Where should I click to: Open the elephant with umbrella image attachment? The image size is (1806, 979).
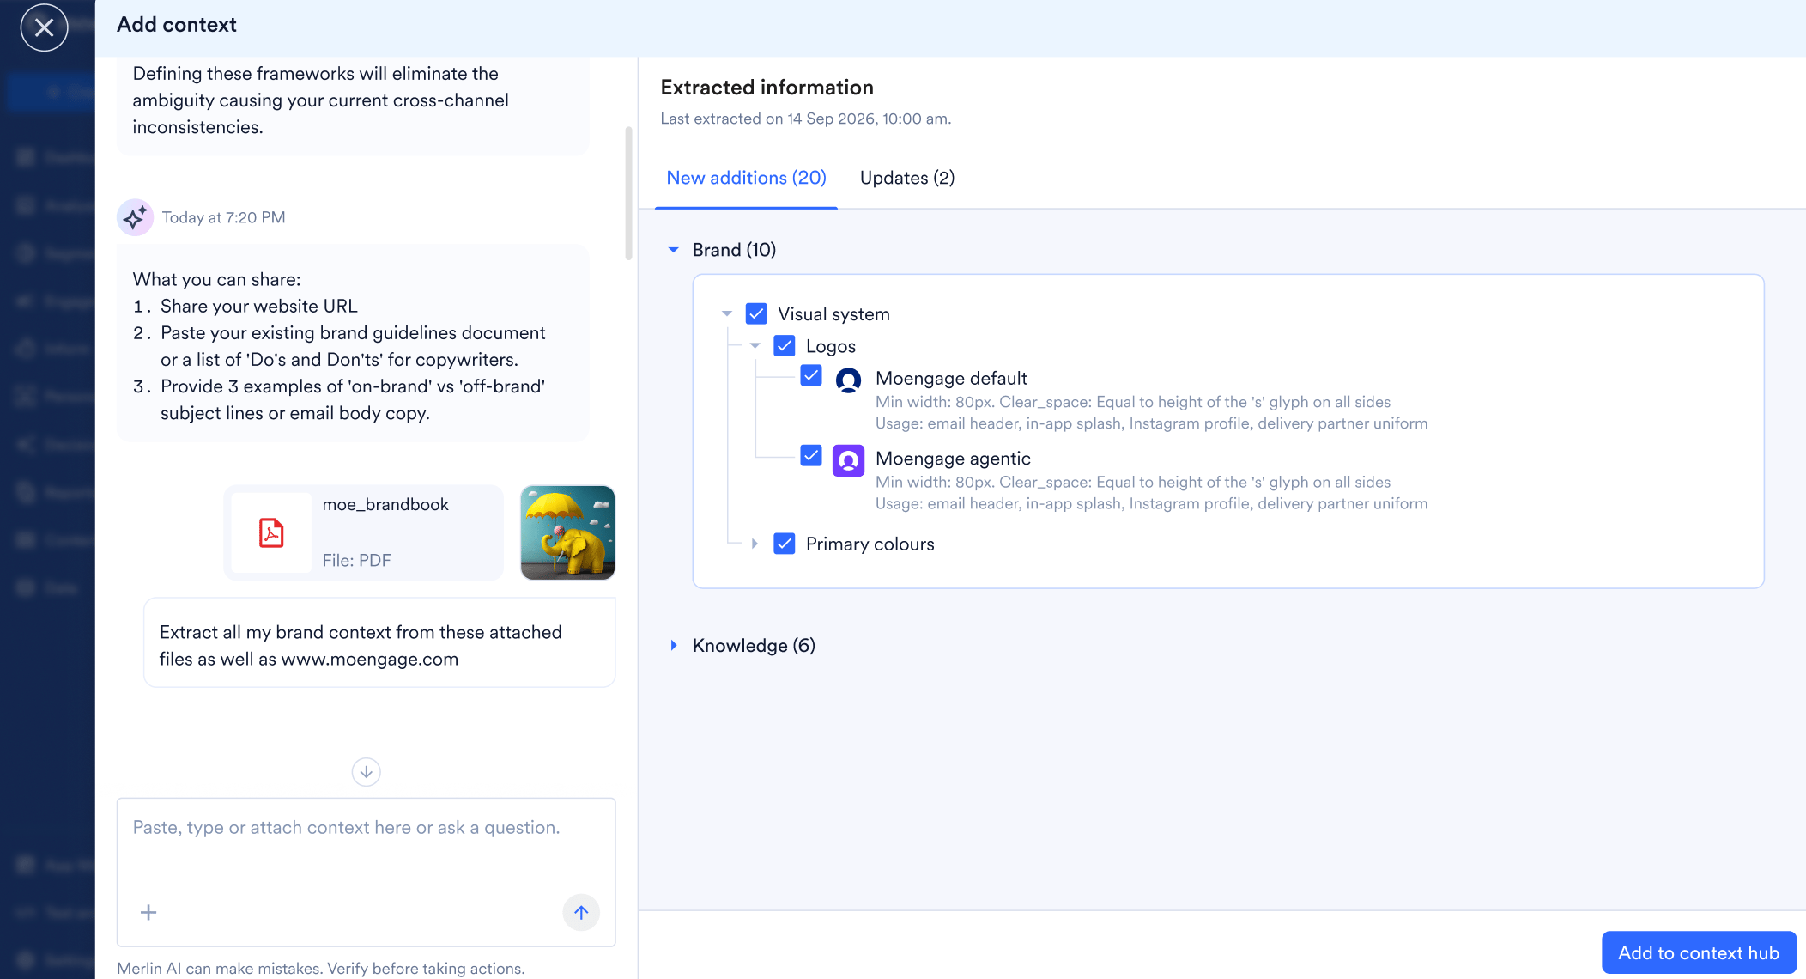(x=567, y=532)
